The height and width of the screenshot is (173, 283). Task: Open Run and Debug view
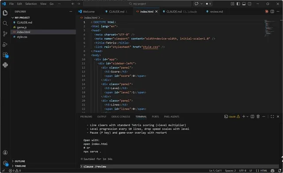5,44
